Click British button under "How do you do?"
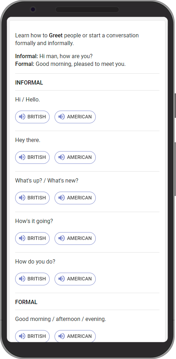The image size is (176, 359). (32, 279)
